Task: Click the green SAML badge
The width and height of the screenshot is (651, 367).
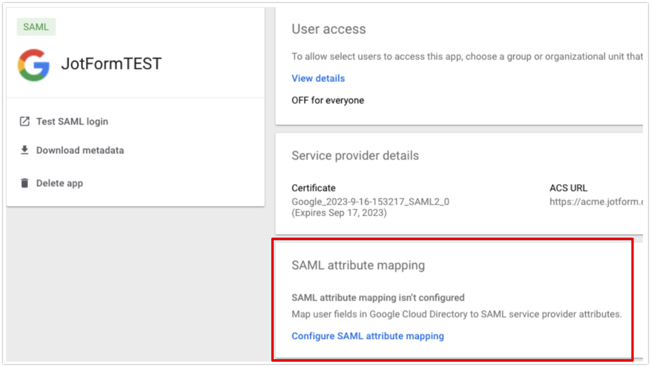Action: point(36,27)
